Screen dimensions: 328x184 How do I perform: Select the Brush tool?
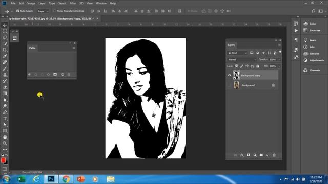(5, 68)
